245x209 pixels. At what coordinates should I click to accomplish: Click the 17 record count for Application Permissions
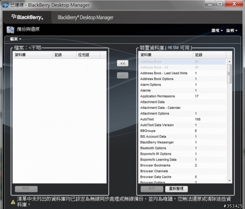[x=197, y=96]
